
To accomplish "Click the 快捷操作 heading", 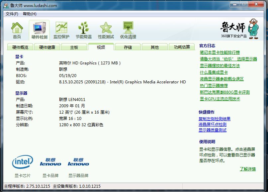I will (x=207, y=112).
